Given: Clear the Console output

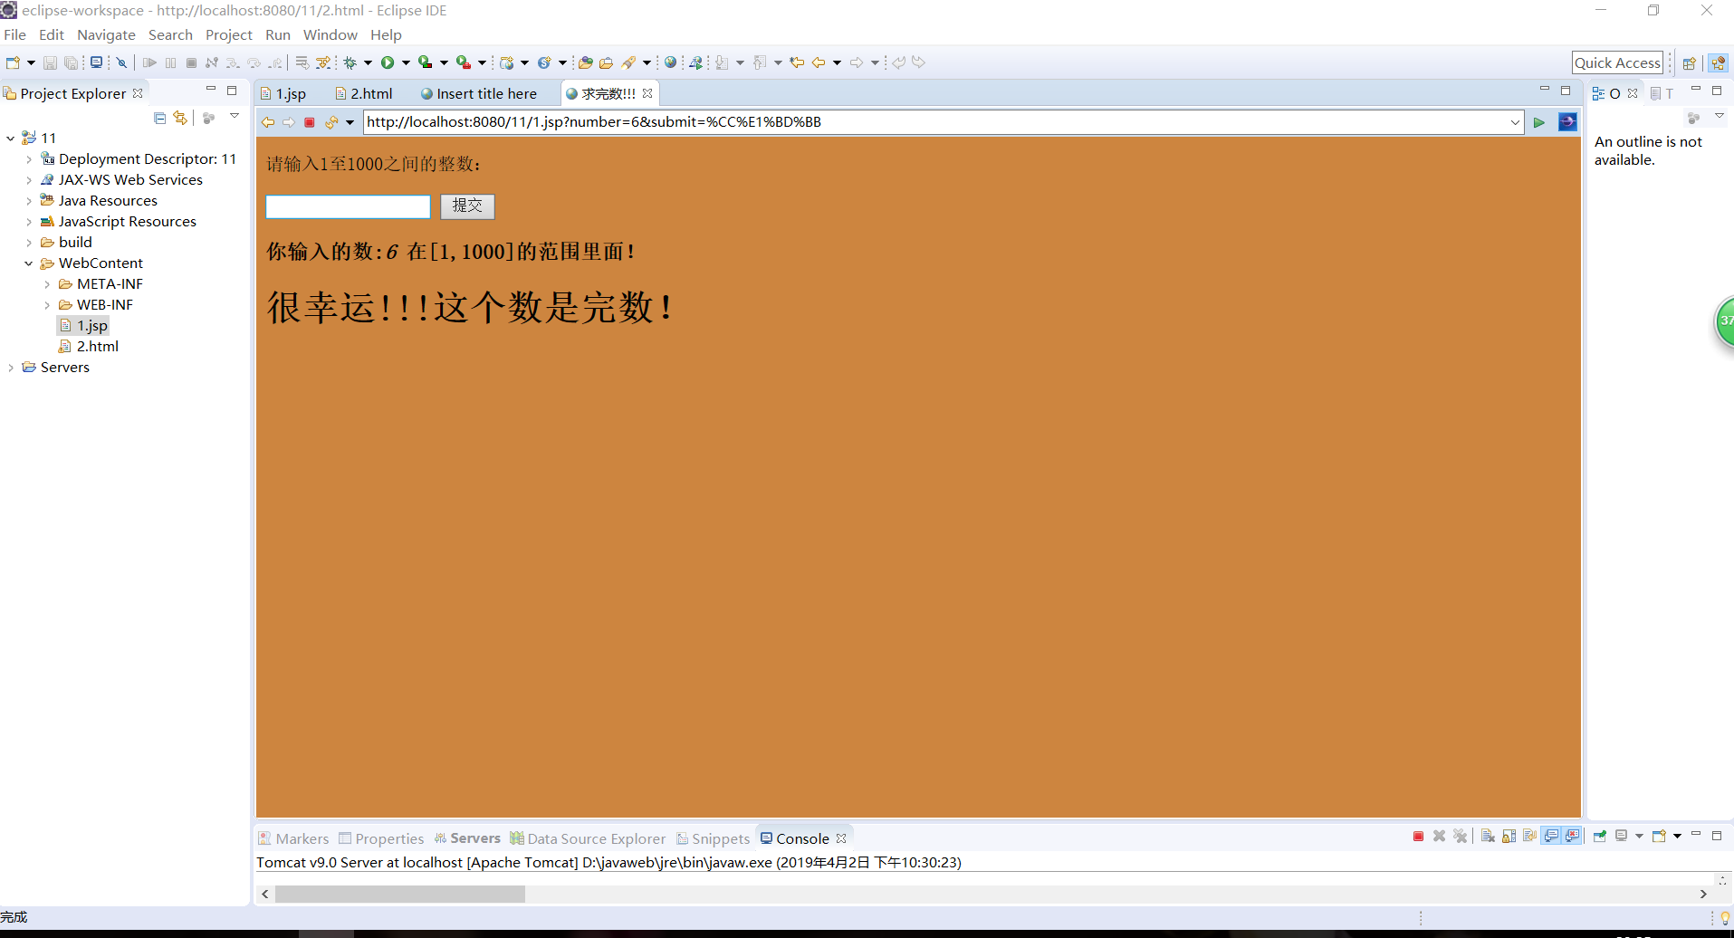Looking at the screenshot, I should (1489, 836).
